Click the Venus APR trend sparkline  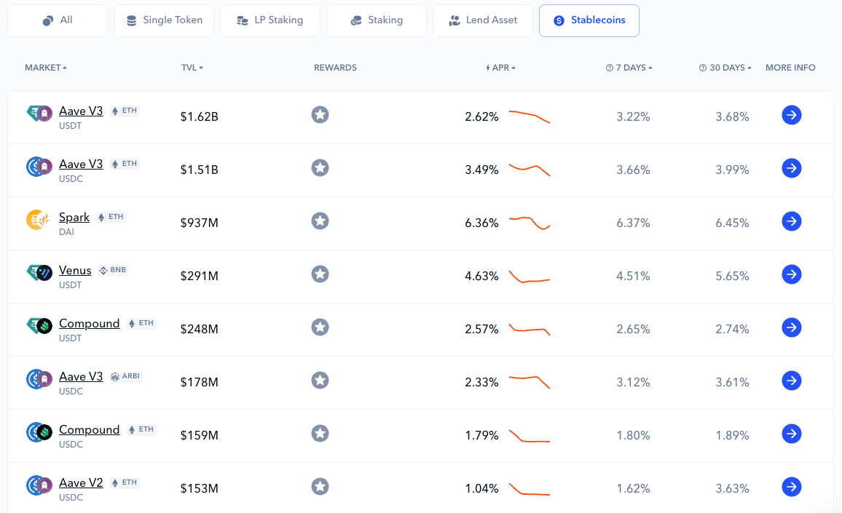click(530, 277)
